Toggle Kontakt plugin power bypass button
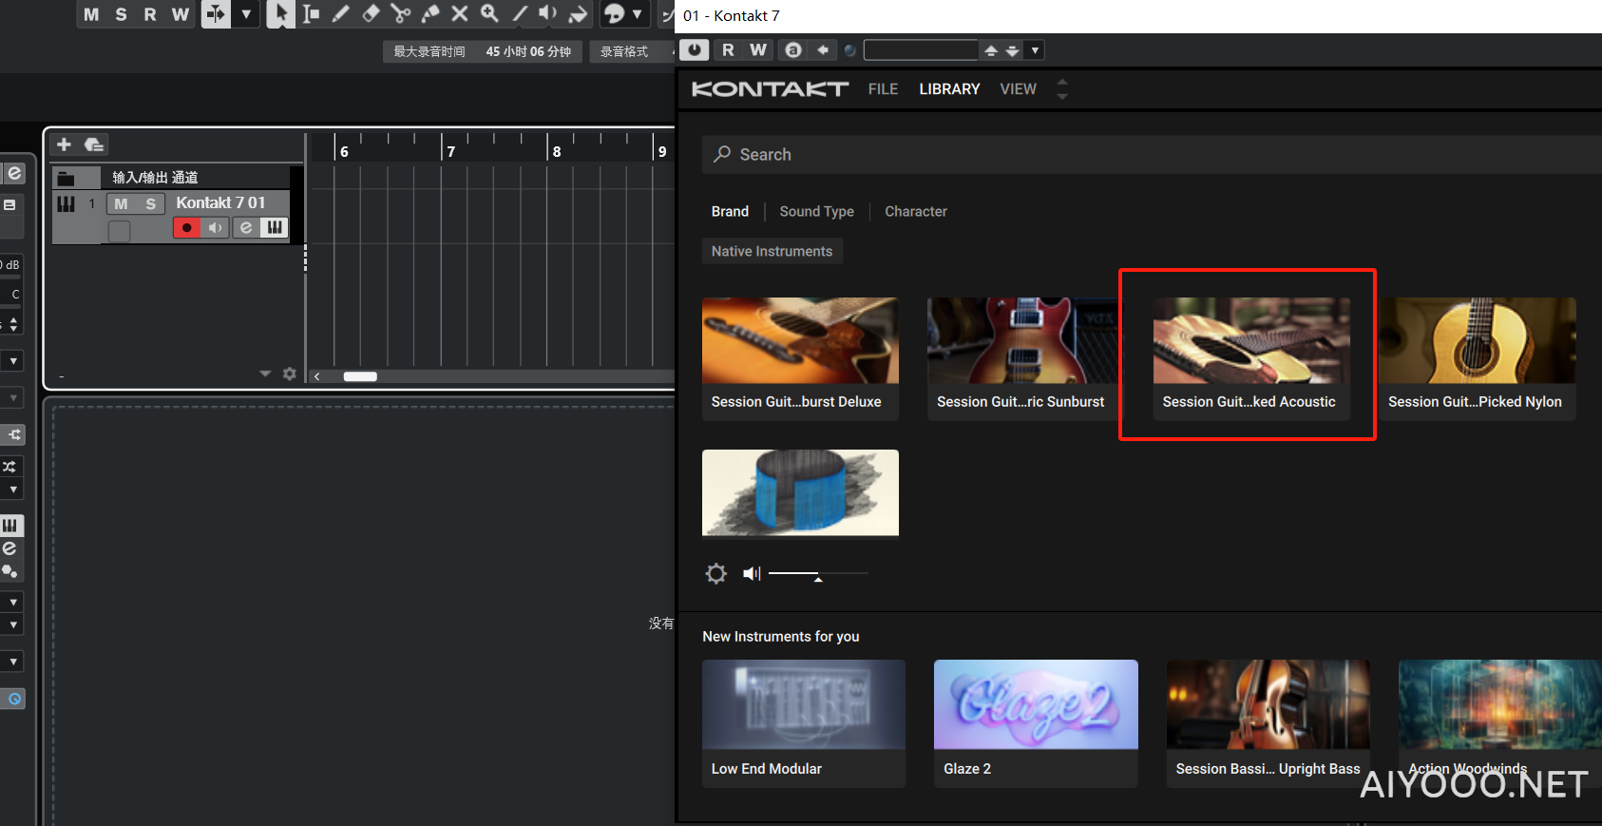This screenshot has height=826, width=1602. click(x=695, y=50)
